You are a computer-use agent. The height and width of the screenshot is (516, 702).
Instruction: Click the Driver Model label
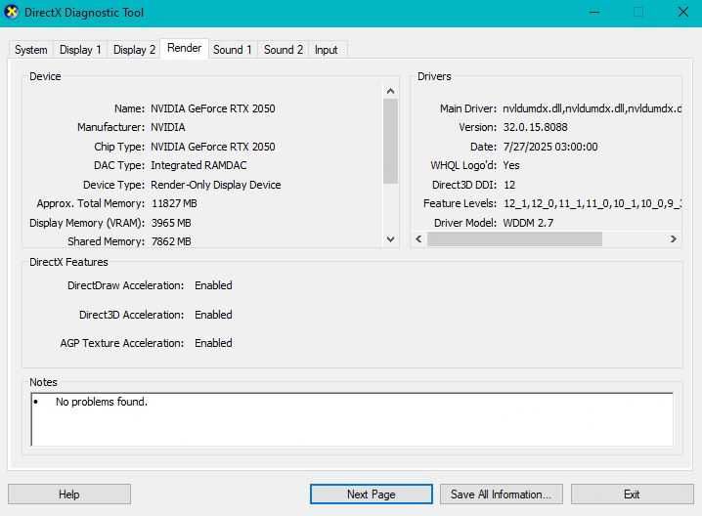tap(465, 223)
